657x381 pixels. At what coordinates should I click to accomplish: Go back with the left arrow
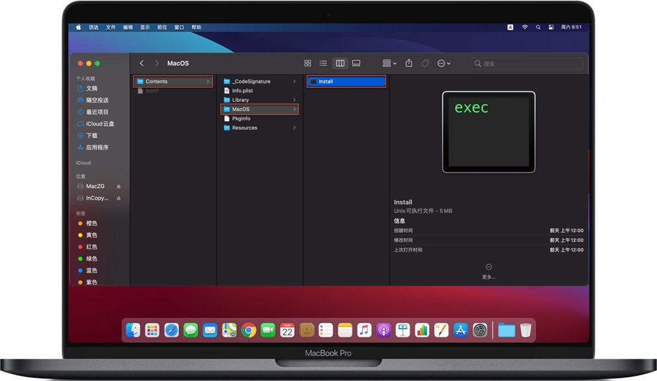point(142,63)
